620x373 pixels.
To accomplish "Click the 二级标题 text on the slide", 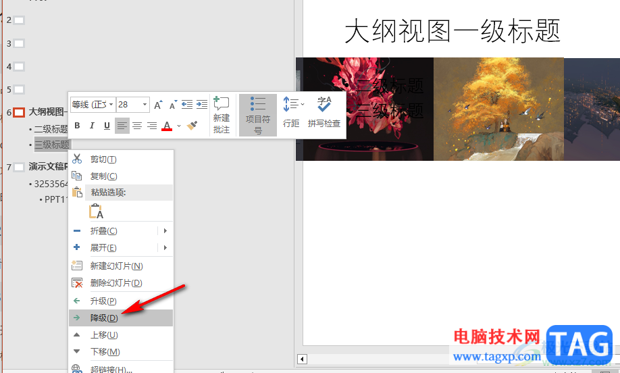I will pos(390,85).
